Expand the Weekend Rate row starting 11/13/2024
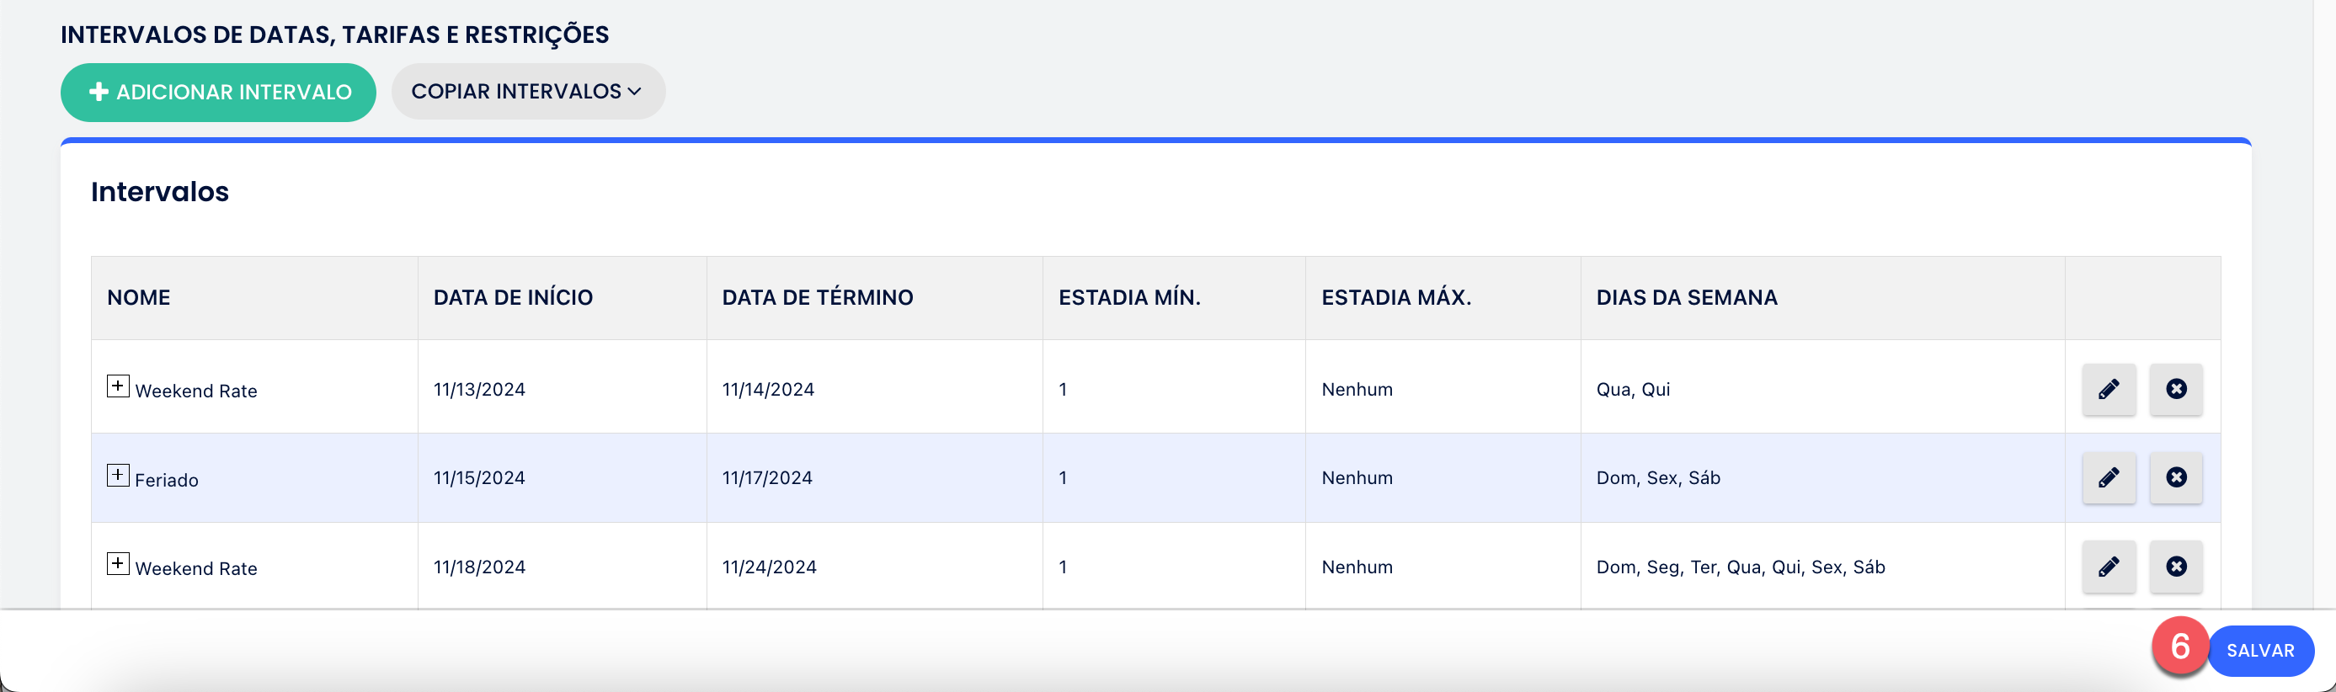 118,386
